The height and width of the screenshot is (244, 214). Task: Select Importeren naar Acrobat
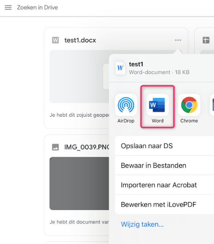164,185
